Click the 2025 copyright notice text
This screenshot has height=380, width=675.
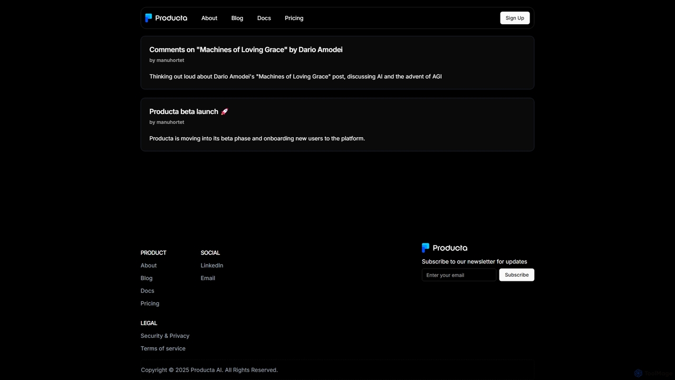209,370
